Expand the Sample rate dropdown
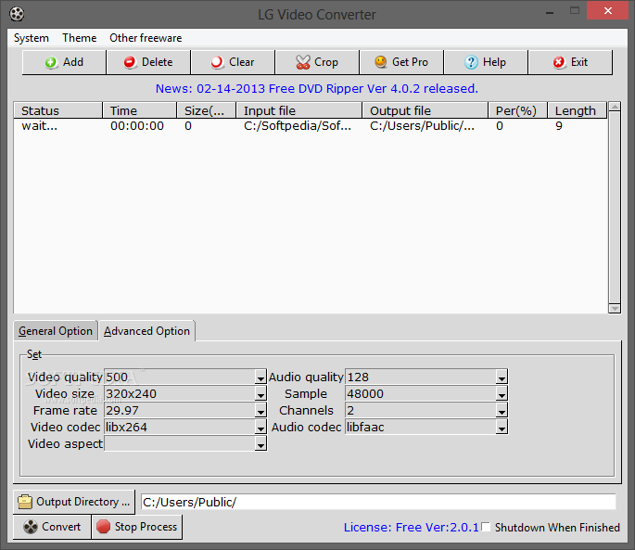This screenshot has width=635, height=550. point(502,394)
